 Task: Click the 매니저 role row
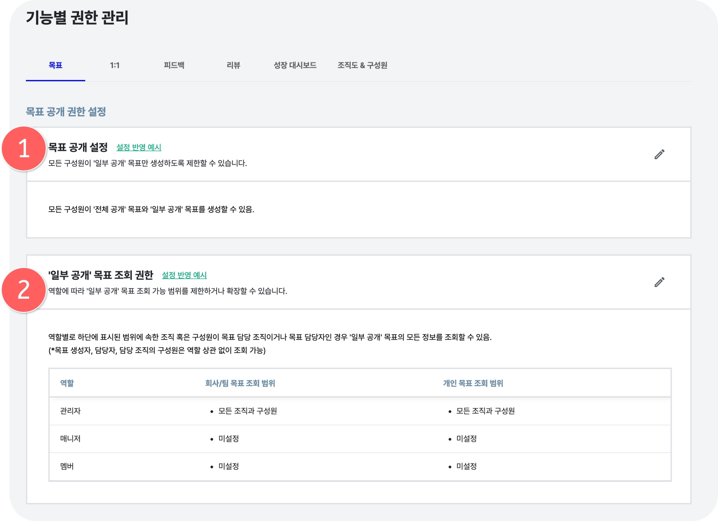[71, 439]
